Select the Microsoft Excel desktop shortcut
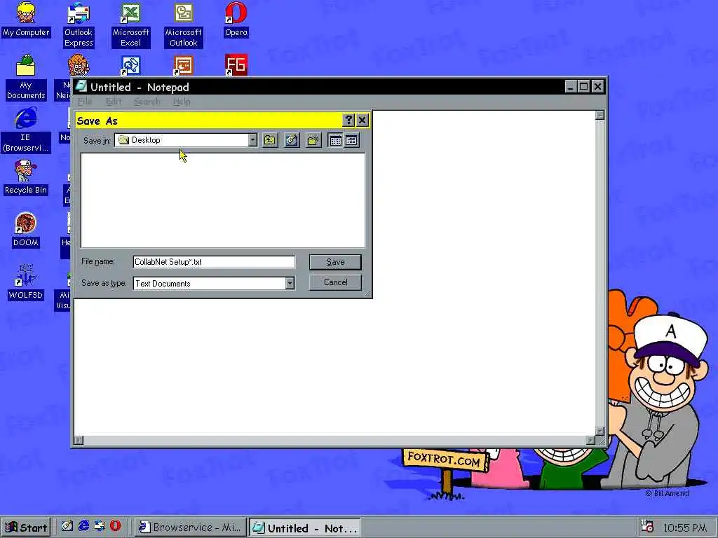 click(130, 25)
